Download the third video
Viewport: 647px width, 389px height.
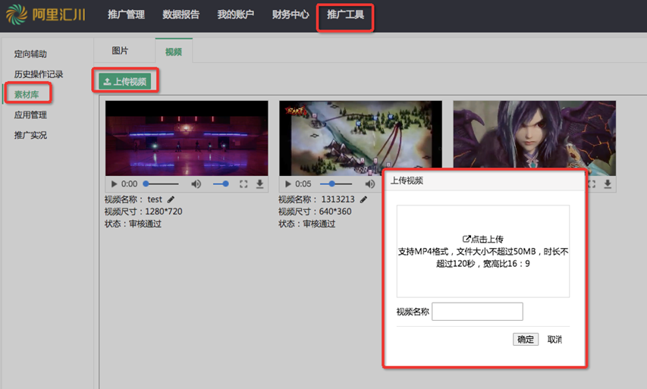(608, 184)
